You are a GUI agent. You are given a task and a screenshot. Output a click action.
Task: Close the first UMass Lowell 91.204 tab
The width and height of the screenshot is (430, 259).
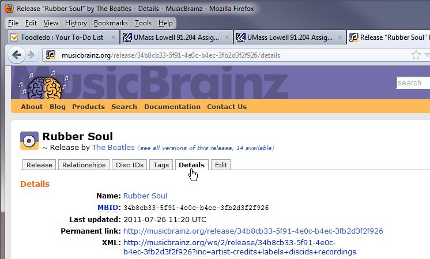(x=227, y=37)
